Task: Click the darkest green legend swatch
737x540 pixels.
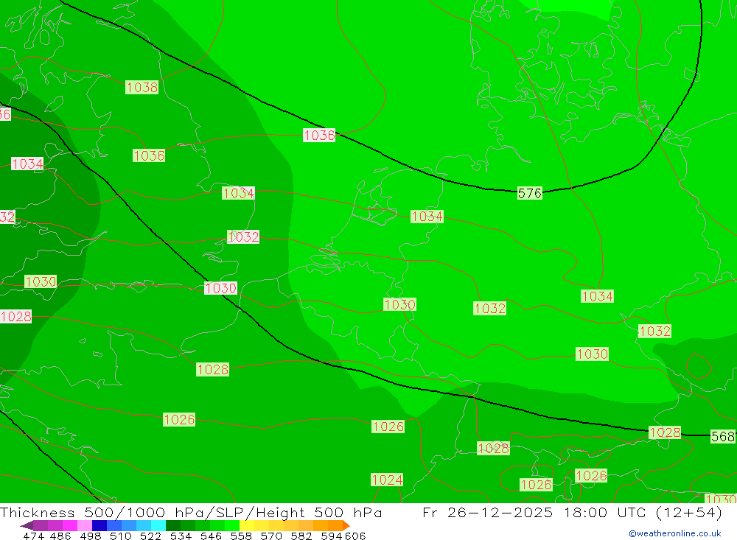Action: click(173, 525)
